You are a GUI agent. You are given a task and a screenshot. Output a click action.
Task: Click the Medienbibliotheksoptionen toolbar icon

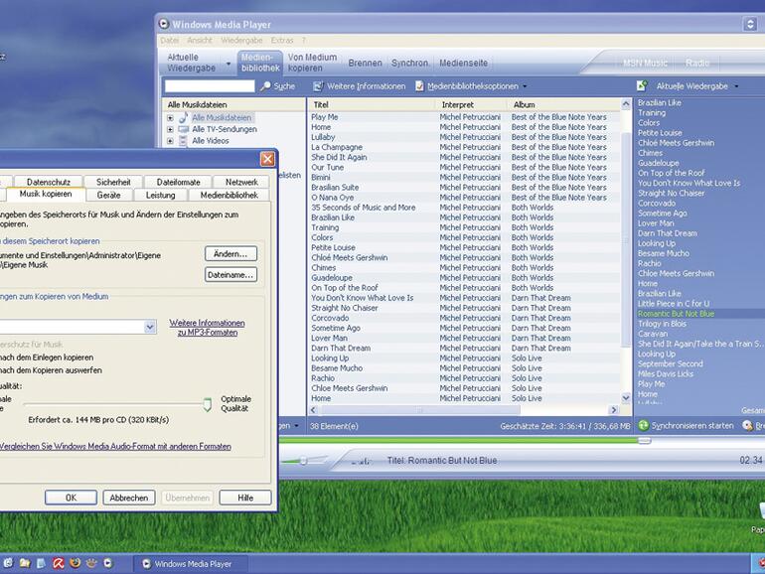(x=419, y=86)
